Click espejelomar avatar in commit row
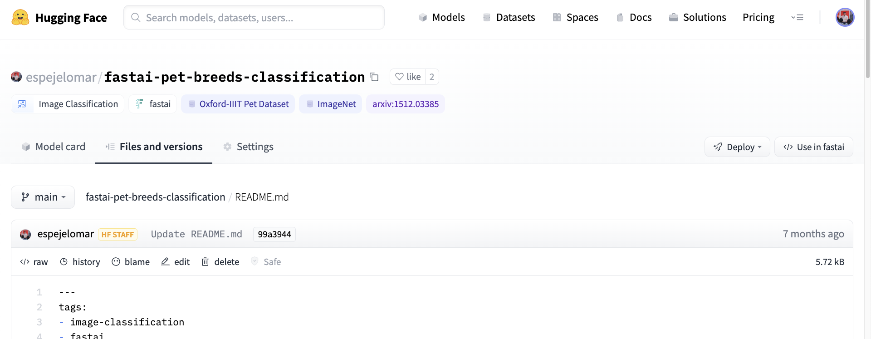Screen dimensions: 871x339 (25, 234)
